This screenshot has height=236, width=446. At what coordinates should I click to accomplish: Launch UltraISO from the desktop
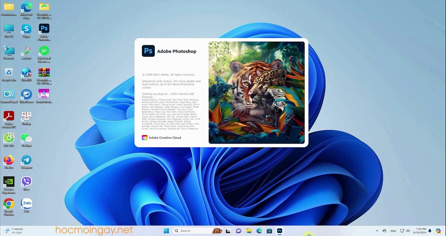[27, 75]
